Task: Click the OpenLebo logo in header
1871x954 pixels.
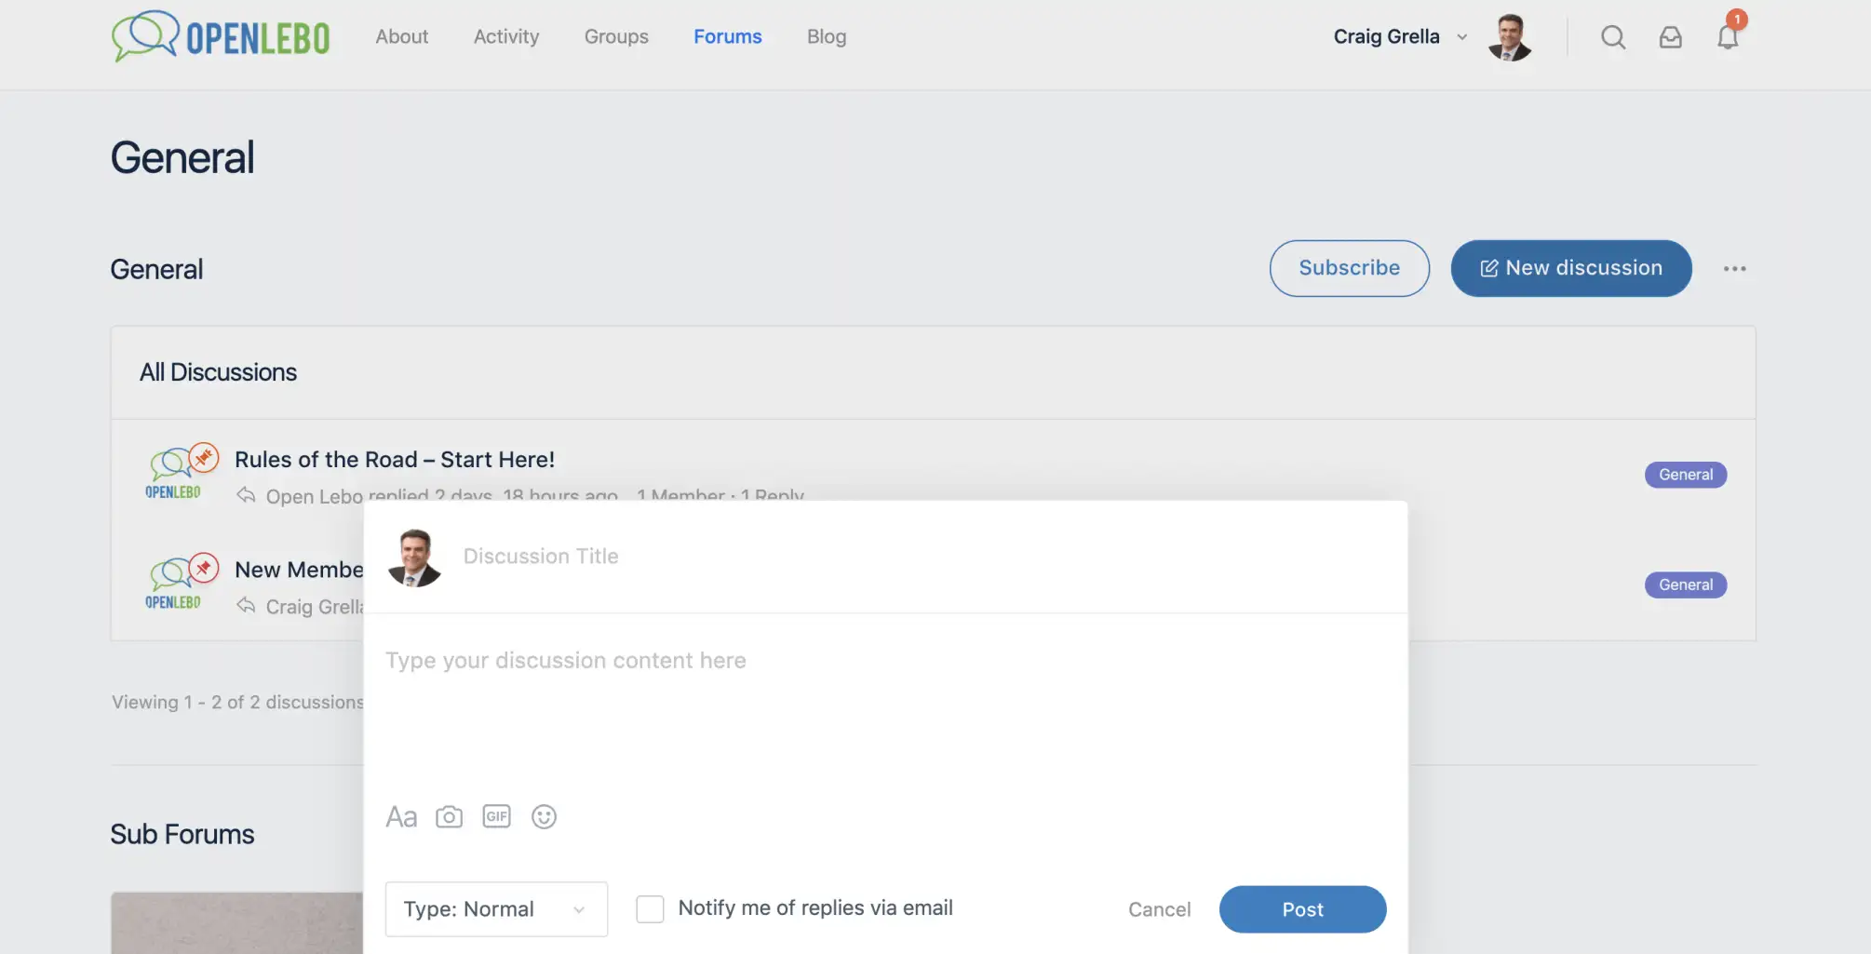Action: click(x=221, y=37)
